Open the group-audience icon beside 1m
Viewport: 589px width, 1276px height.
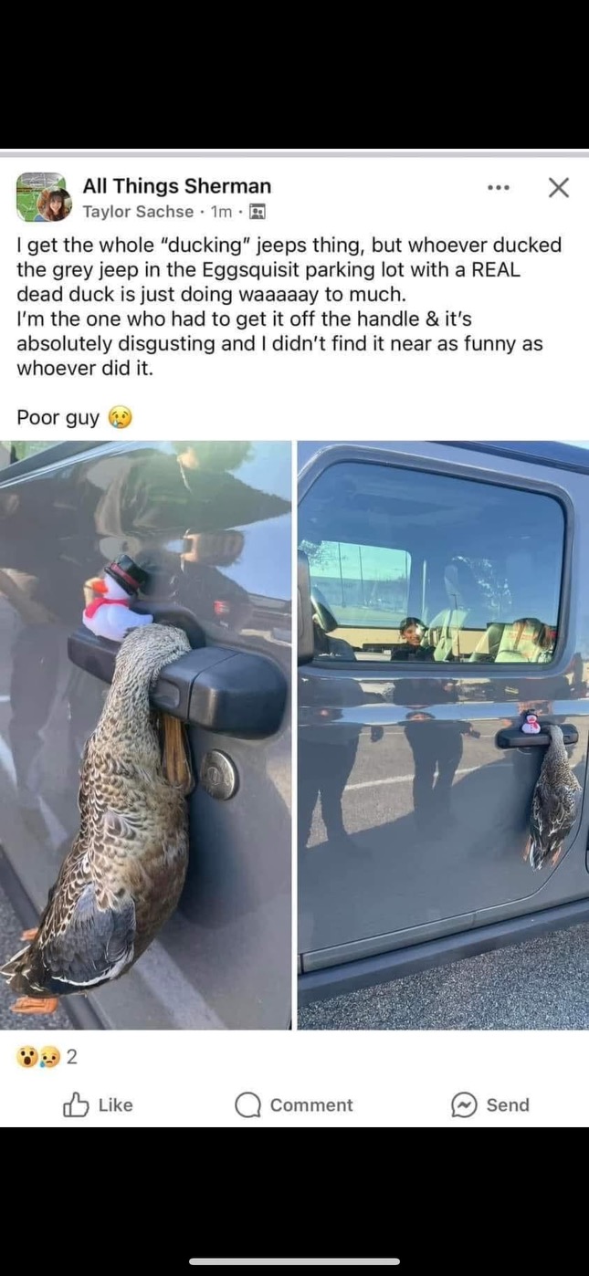[258, 212]
